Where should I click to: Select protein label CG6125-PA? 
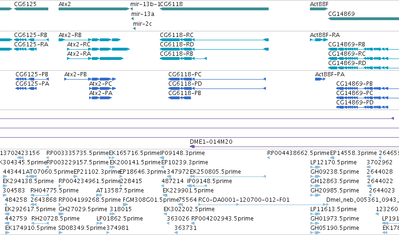pyautogui.click(x=32, y=84)
